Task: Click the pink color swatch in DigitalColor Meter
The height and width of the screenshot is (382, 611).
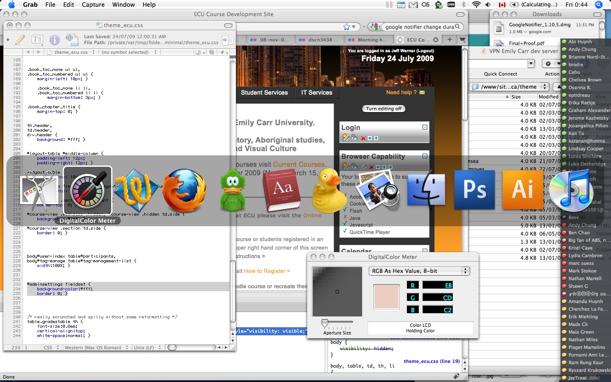Action: (x=386, y=296)
